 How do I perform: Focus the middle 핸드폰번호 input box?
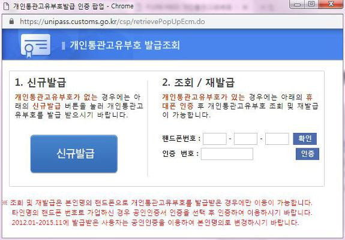pos(245,139)
